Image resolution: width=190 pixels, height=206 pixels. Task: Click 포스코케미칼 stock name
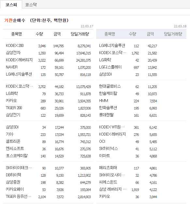17,156
